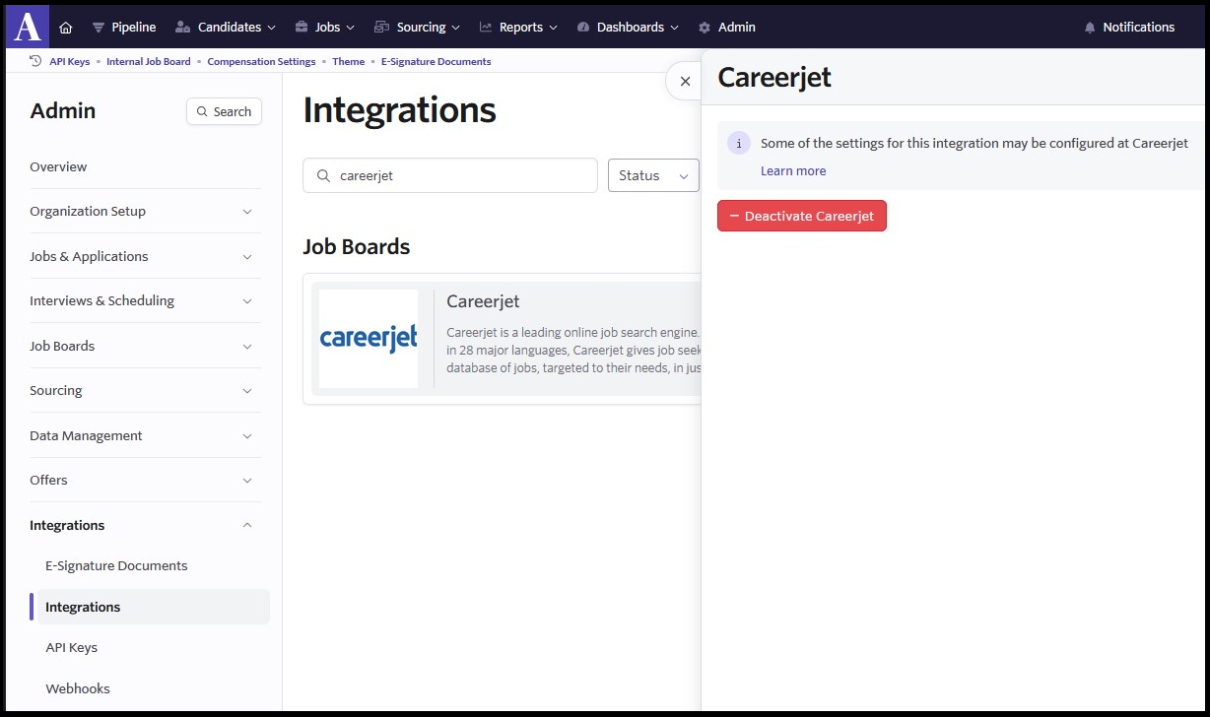Open Compensation Settings breadcrumb link
This screenshot has width=1210, height=717.
pyautogui.click(x=261, y=61)
